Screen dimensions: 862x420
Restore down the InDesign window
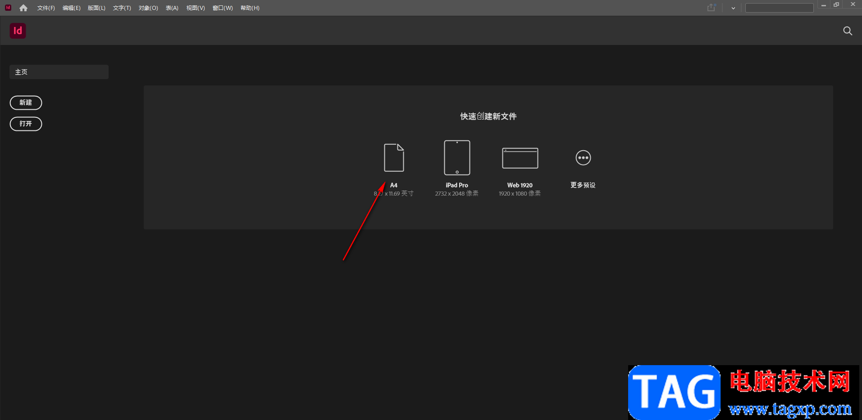836,4
